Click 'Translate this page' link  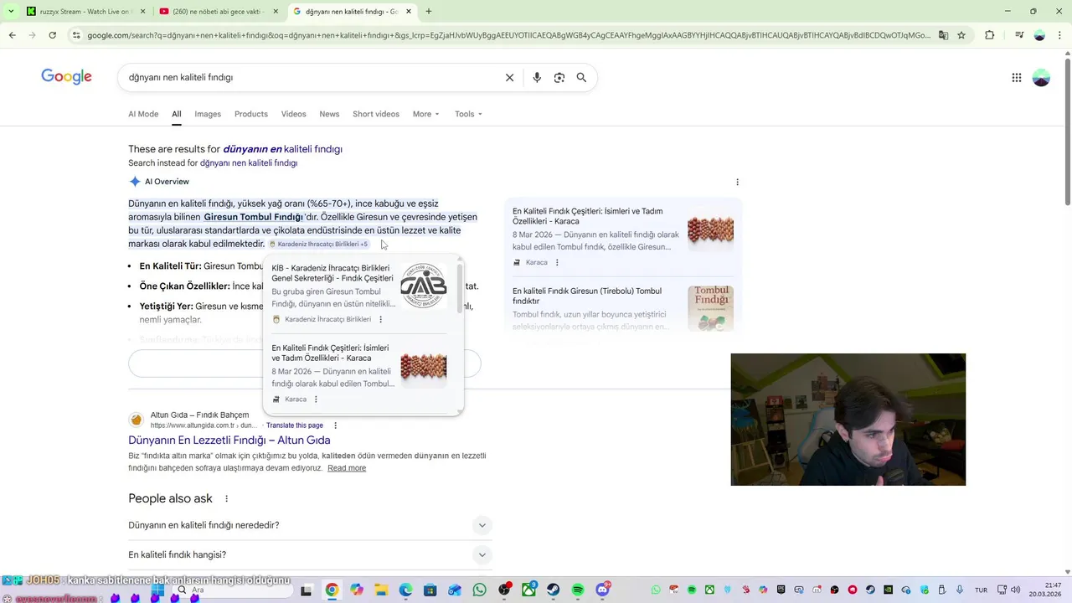[x=294, y=425]
